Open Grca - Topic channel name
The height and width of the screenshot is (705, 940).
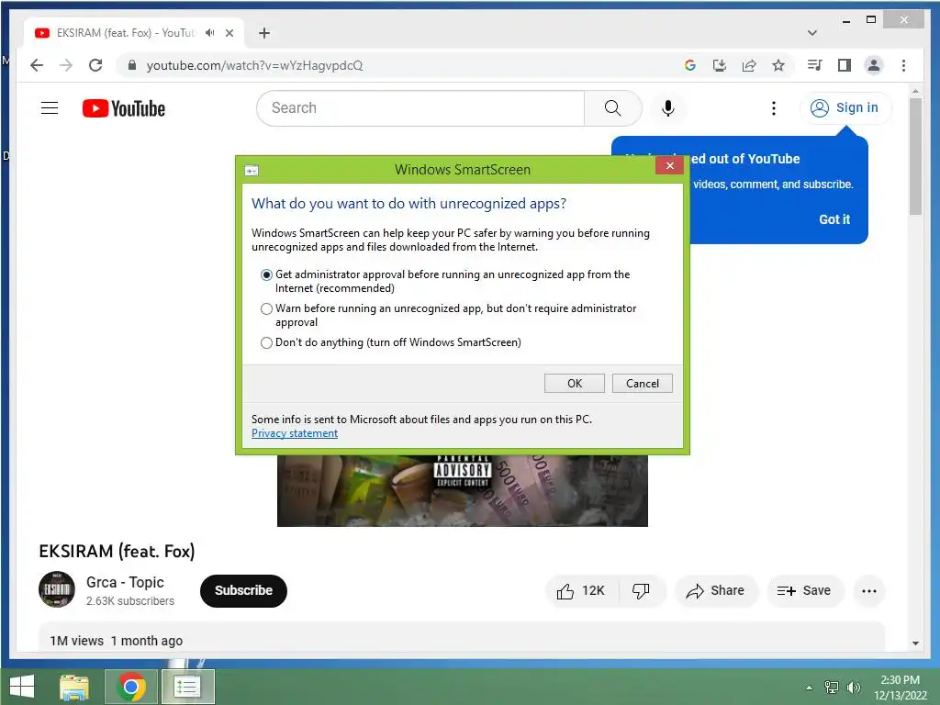pos(125,582)
